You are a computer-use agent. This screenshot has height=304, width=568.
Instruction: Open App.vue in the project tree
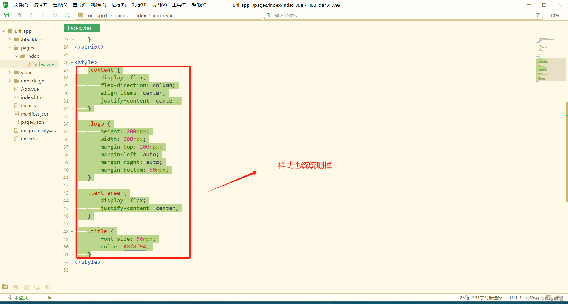[30, 89]
